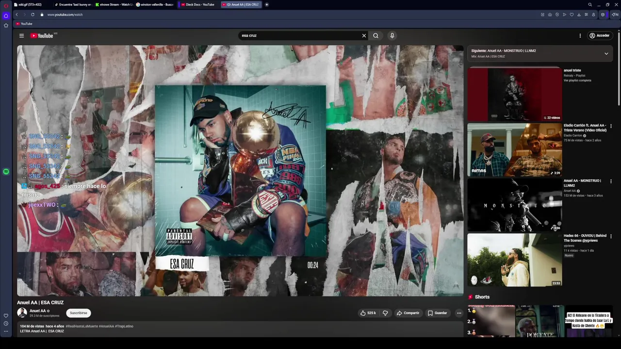
Task: Clear the search box with the X
Action: click(364, 35)
